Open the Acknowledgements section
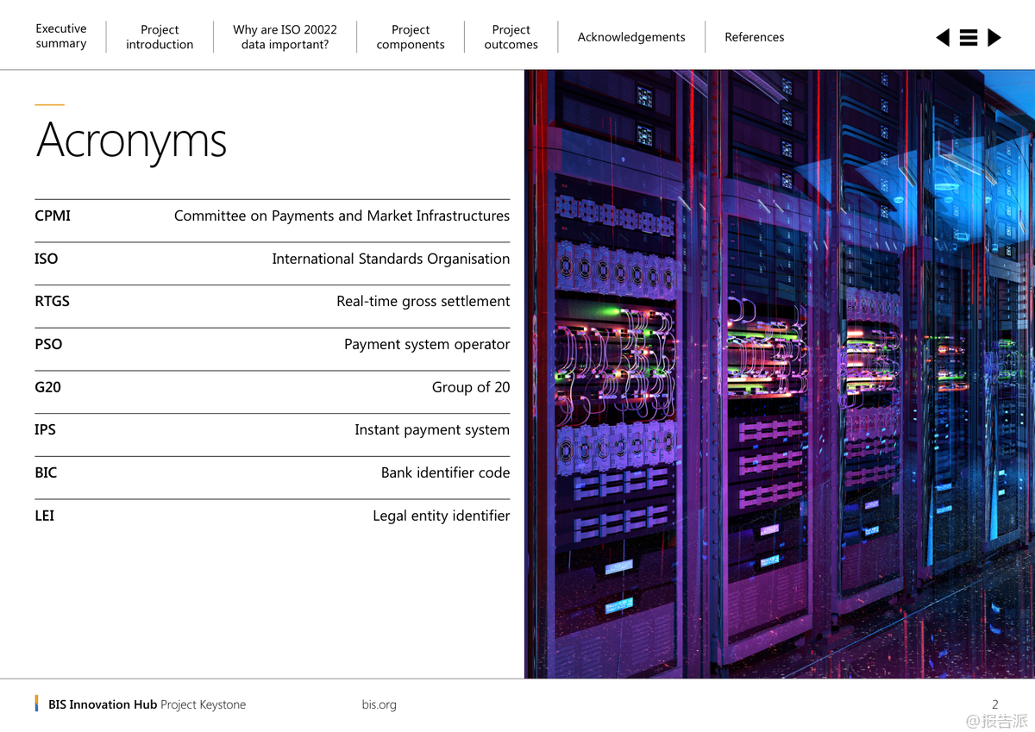 [x=631, y=37]
